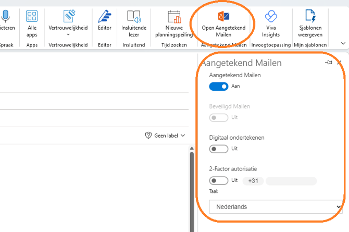Collapse the ribbon using the chevron
The height and width of the screenshot is (232, 349).
(x=343, y=44)
